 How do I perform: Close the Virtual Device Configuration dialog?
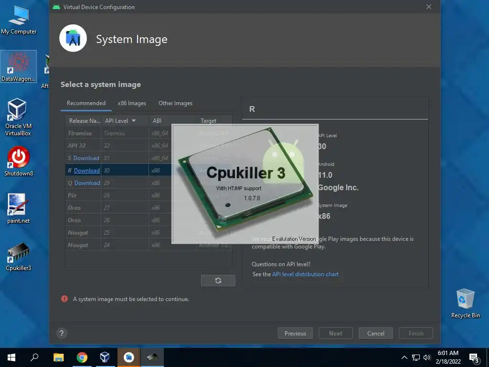[429, 7]
